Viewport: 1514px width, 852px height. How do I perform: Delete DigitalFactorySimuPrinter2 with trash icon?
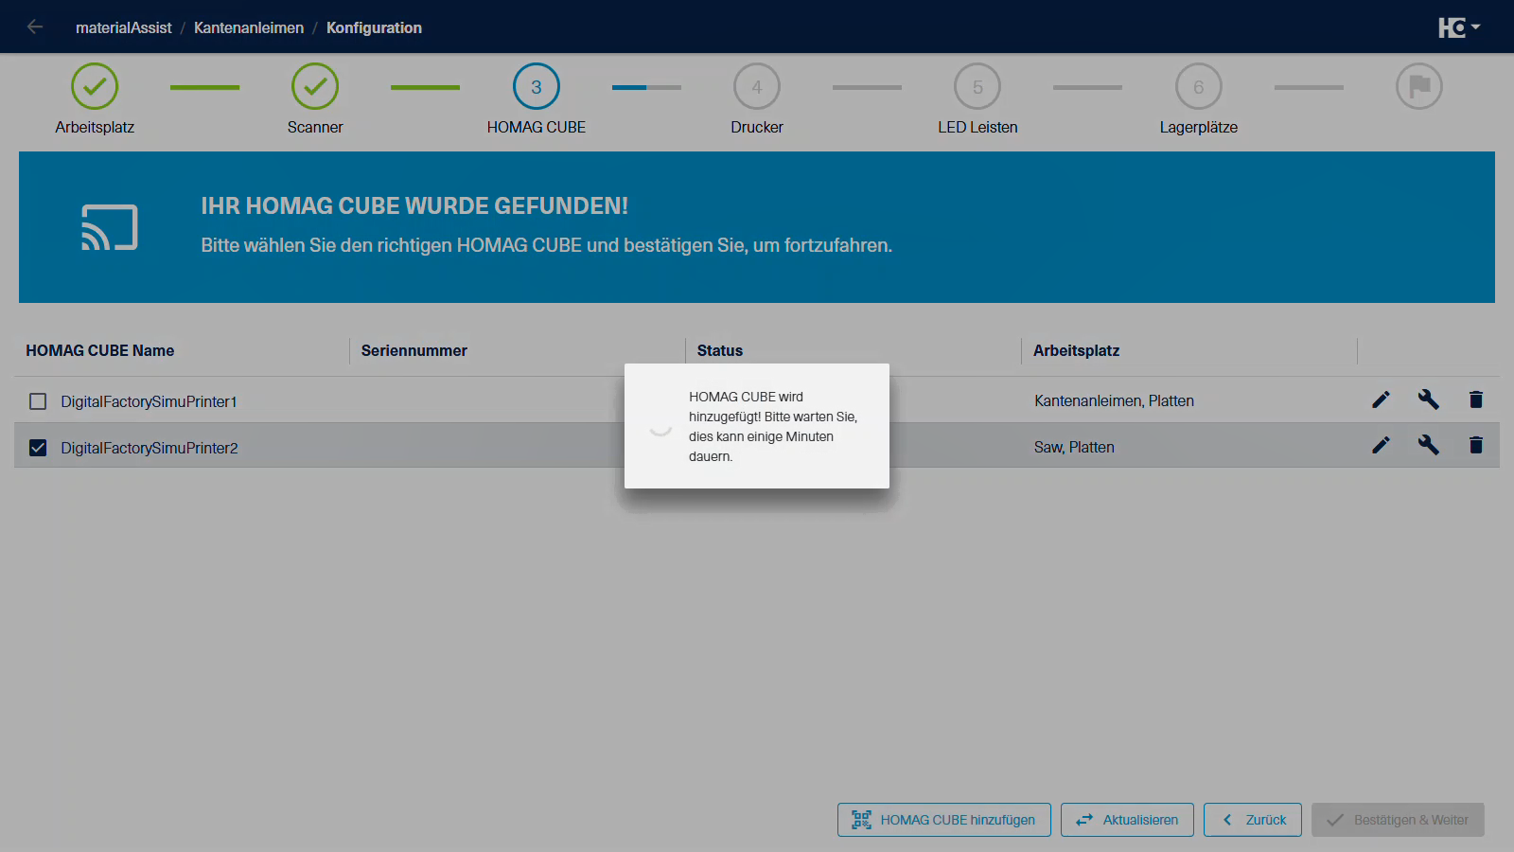(1476, 445)
